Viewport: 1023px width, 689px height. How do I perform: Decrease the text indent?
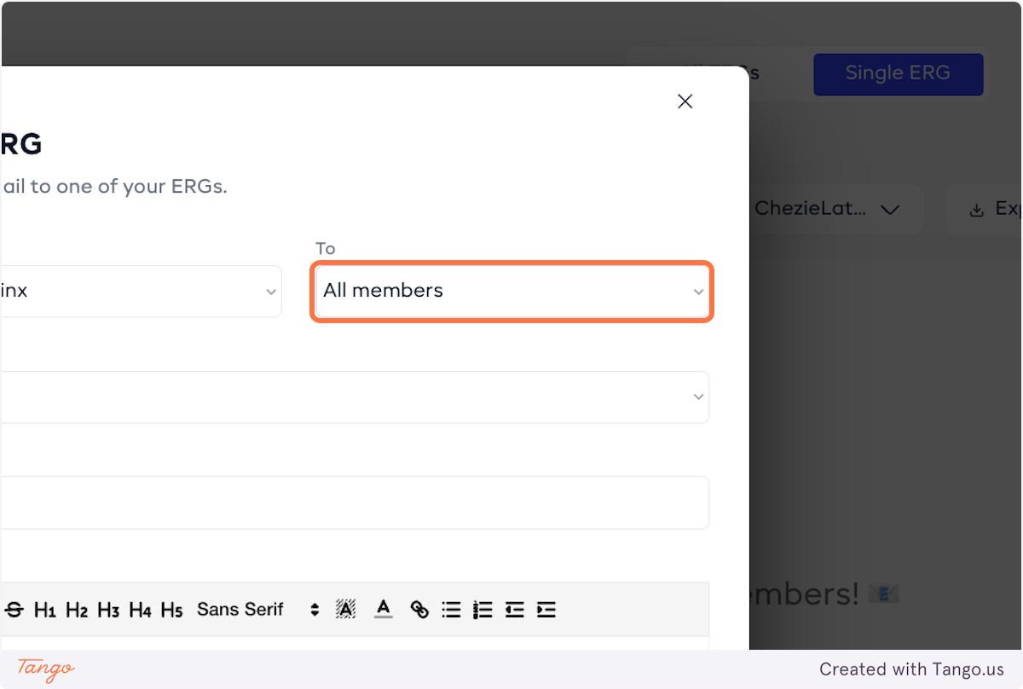514,610
